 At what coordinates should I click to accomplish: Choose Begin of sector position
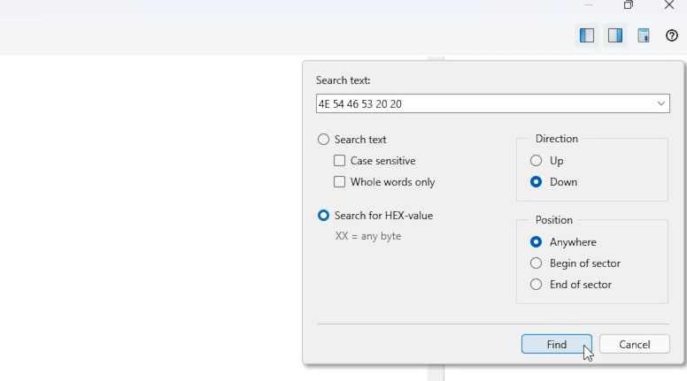click(x=536, y=263)
